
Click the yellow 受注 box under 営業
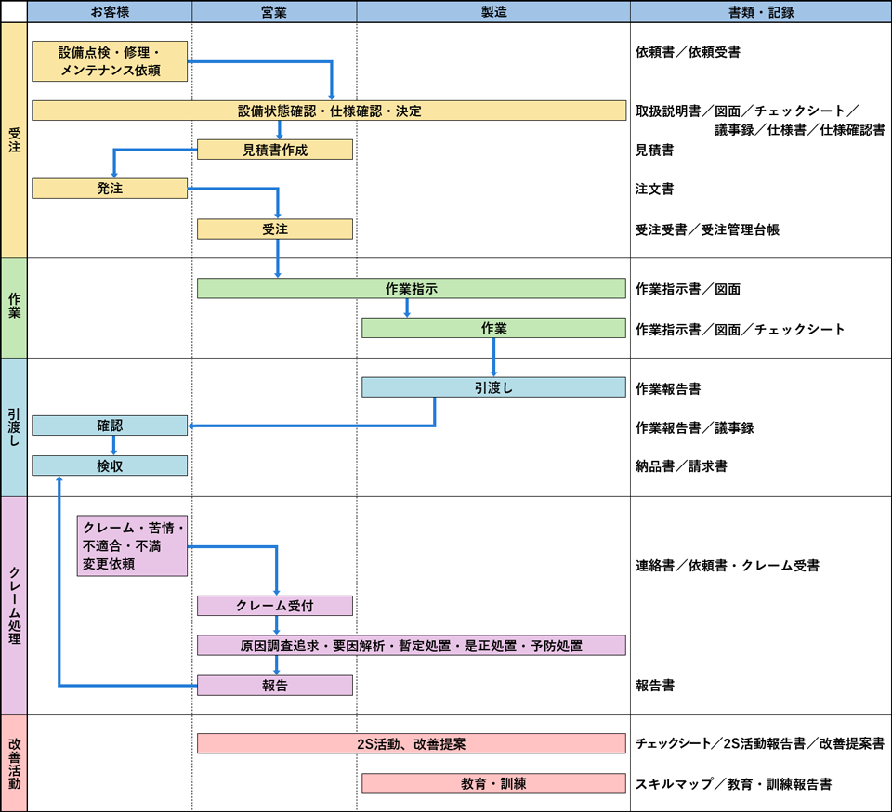[275, 229]
